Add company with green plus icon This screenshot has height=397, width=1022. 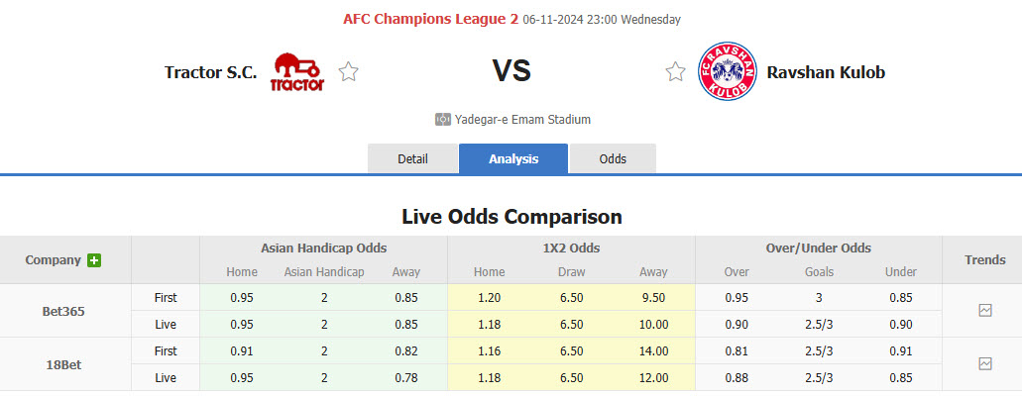pos(94,260)
